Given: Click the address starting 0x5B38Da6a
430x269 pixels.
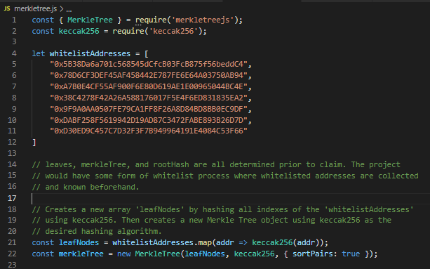Looking at the screenshot, I should tap(149, 64).
